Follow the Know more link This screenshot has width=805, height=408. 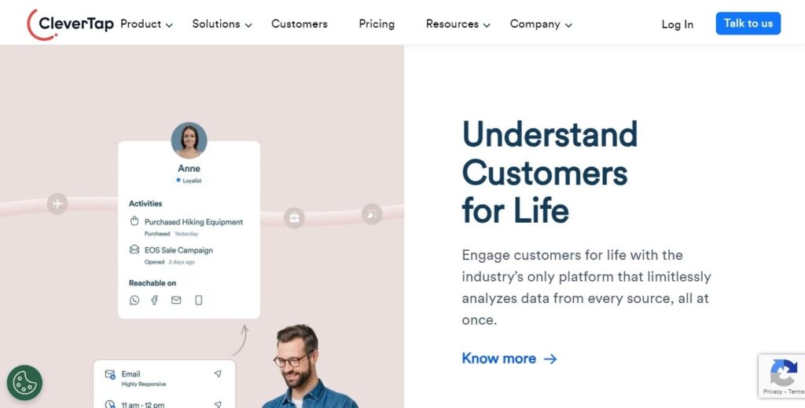[x=509, y=359]
